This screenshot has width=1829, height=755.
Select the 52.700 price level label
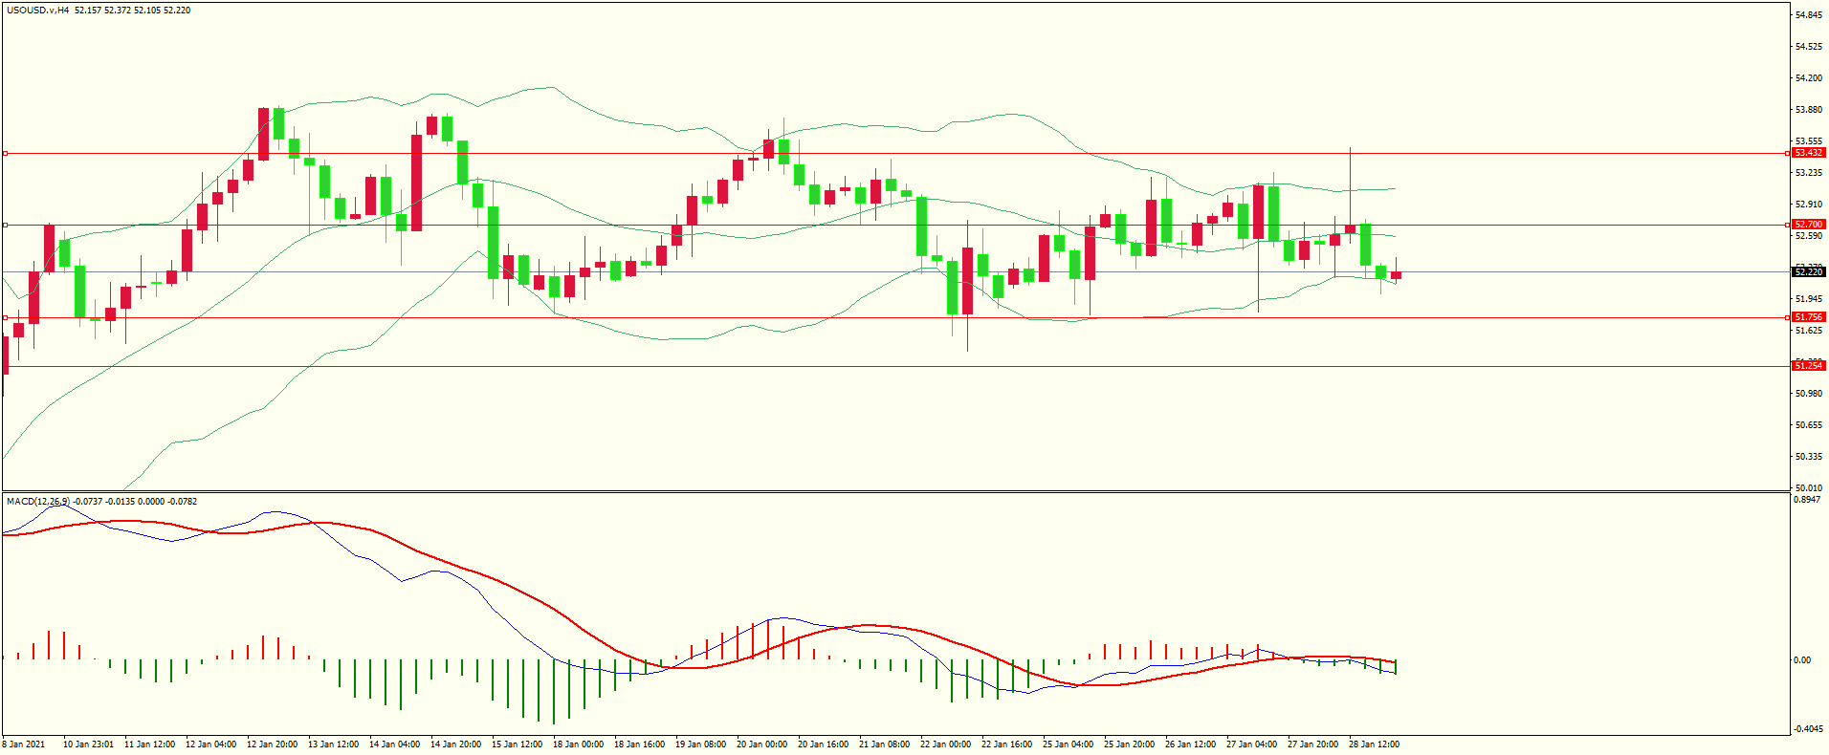pyautogui.click(x=1808, y=225)
